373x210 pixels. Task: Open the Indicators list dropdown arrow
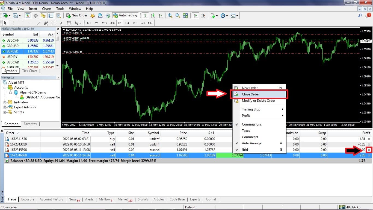tap(217, 16)
